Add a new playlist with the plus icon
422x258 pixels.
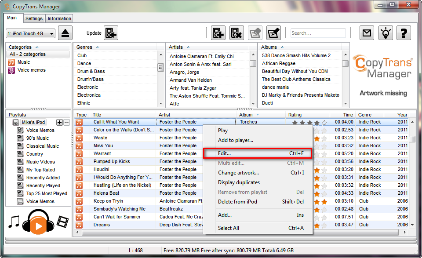pos(59,123)
